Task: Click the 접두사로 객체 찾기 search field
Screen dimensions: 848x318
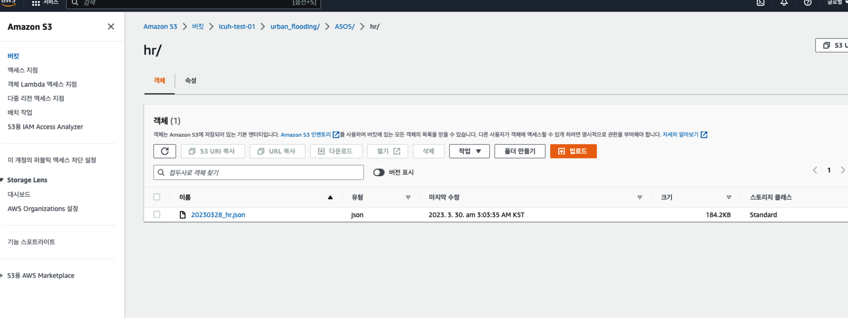Action: pos(259,172)
